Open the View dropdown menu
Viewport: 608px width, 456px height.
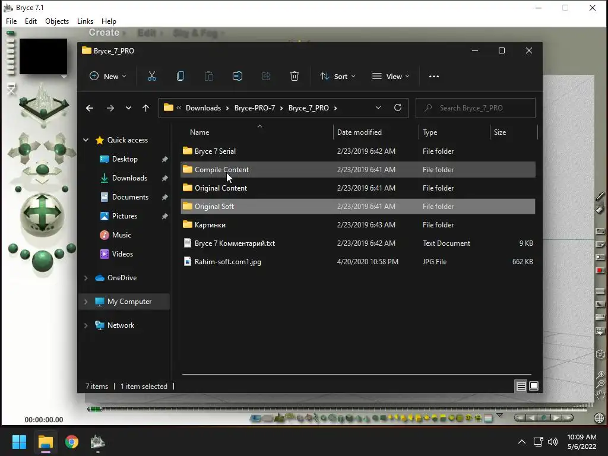(391, 77)
